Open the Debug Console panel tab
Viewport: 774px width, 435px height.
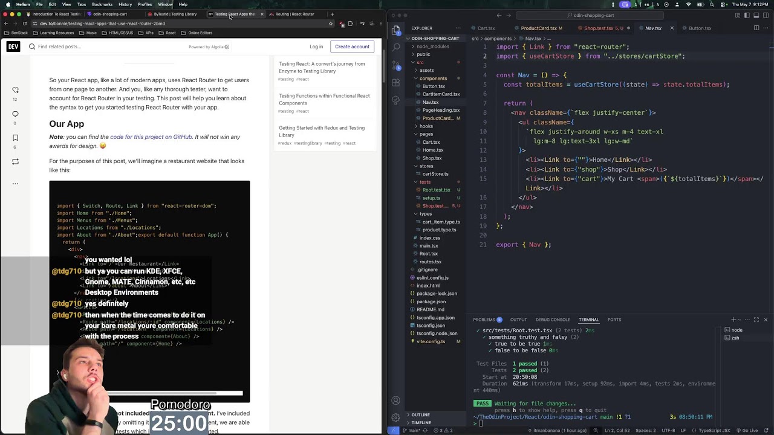click(x=553, y=320)
